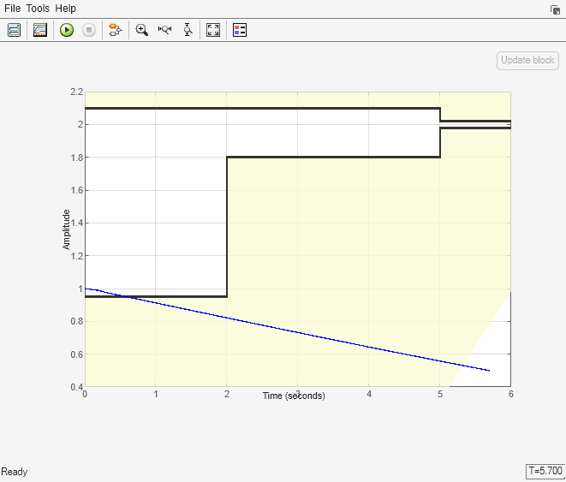This screenshot has width=566, height=482.
Task: Select the horizontal zoom X tool
Action: tap(164, 30)
